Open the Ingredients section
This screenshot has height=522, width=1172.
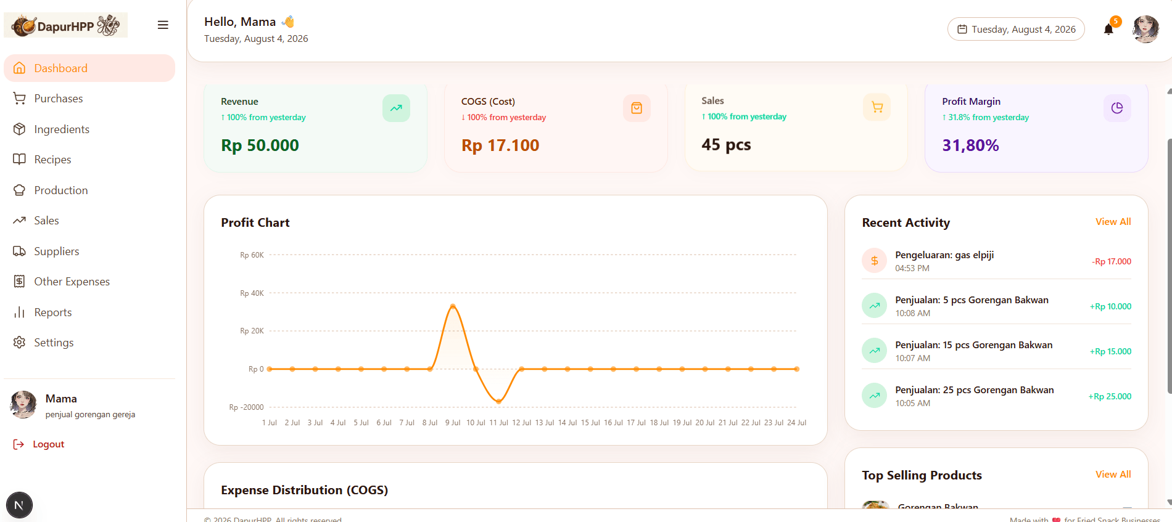[89, 129]
